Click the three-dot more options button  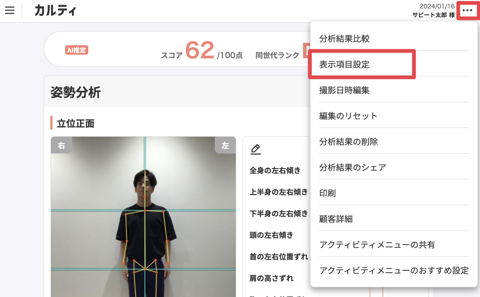tap(467, 11)
